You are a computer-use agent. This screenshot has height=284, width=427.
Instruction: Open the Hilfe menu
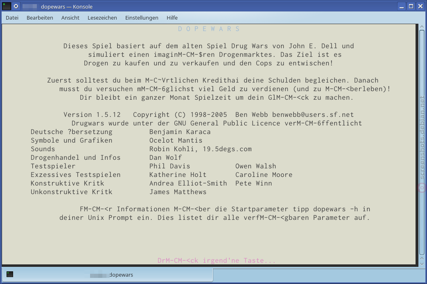(x=172, y=18)
